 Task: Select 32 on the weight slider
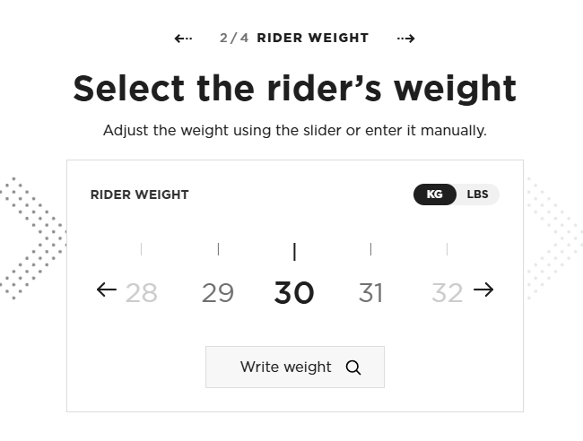447,293
